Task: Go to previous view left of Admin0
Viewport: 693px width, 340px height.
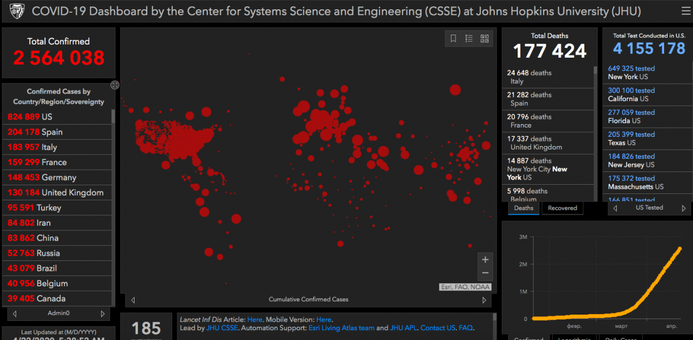Action: 14,313
